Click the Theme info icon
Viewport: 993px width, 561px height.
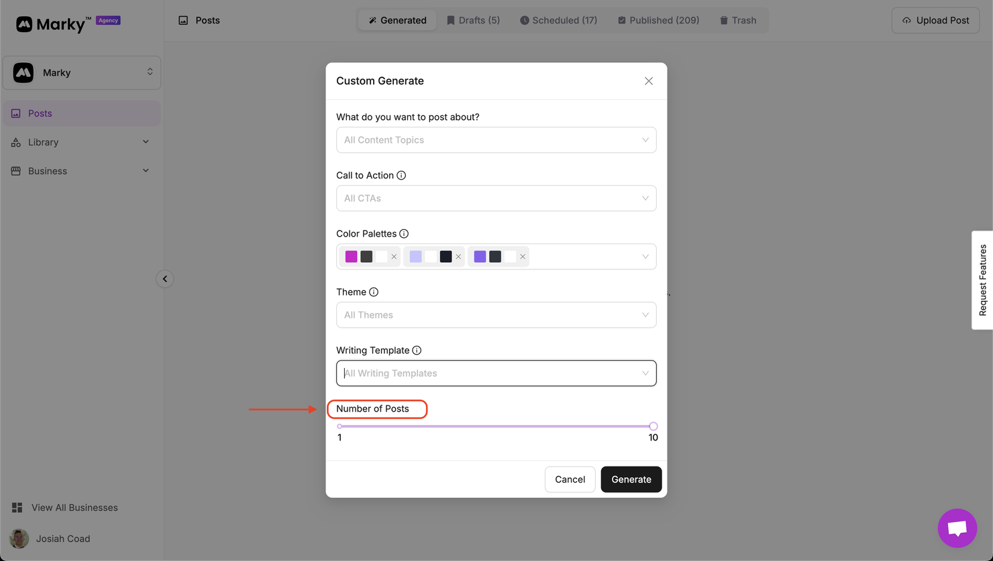coord(374,292)
